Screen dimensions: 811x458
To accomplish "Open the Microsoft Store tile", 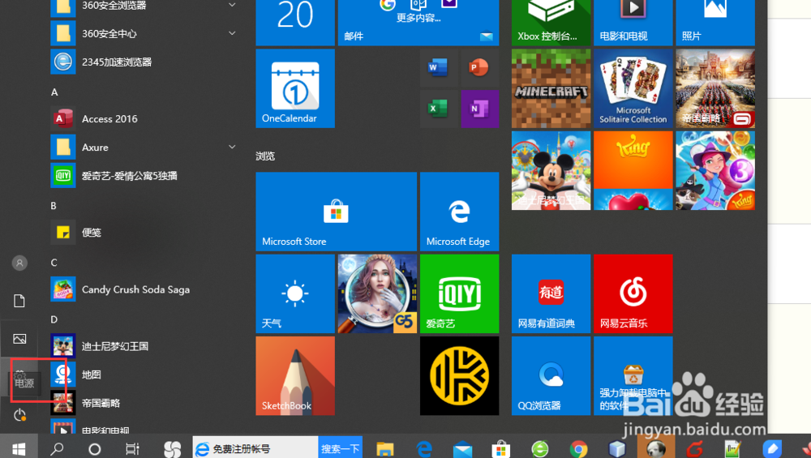I will [337, 212].
